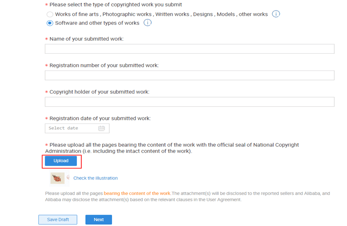Screen dimensions: 347x226
Task: Click 'Copyright holder of your submitted work' label
Action: (99, 92)
